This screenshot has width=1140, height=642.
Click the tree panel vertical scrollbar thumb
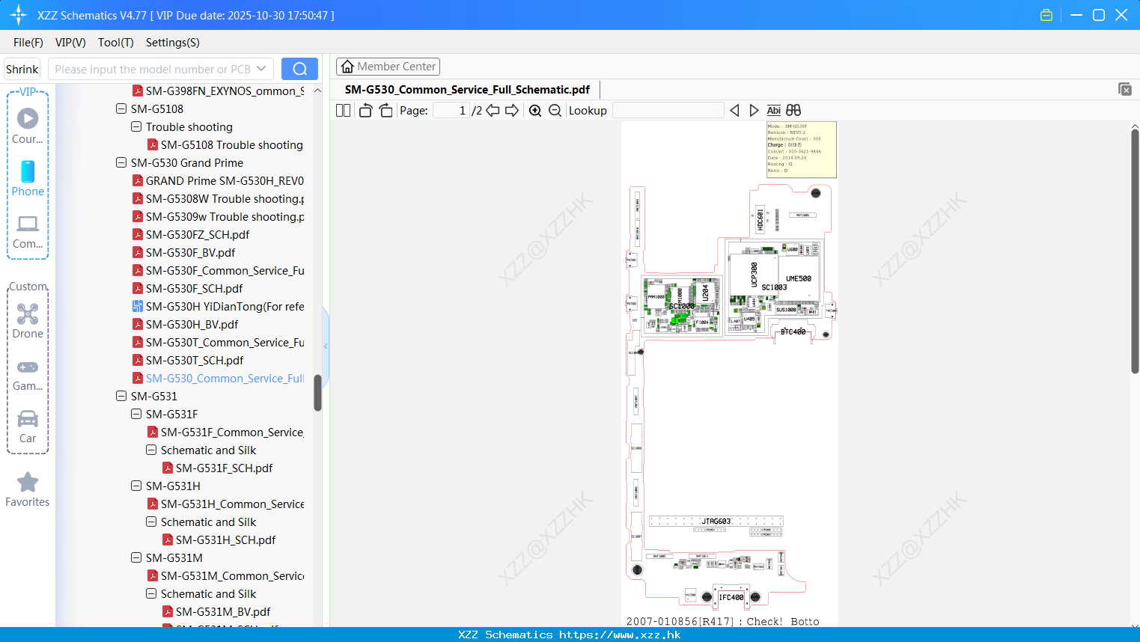point(317,393)
